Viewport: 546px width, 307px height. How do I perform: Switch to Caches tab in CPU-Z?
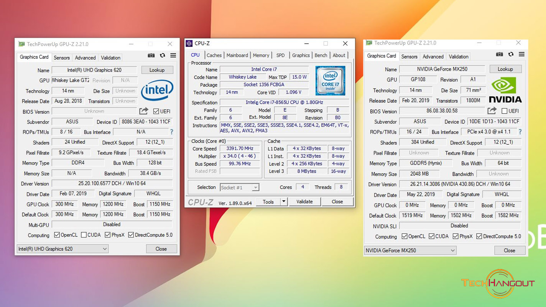coord(214,55)
